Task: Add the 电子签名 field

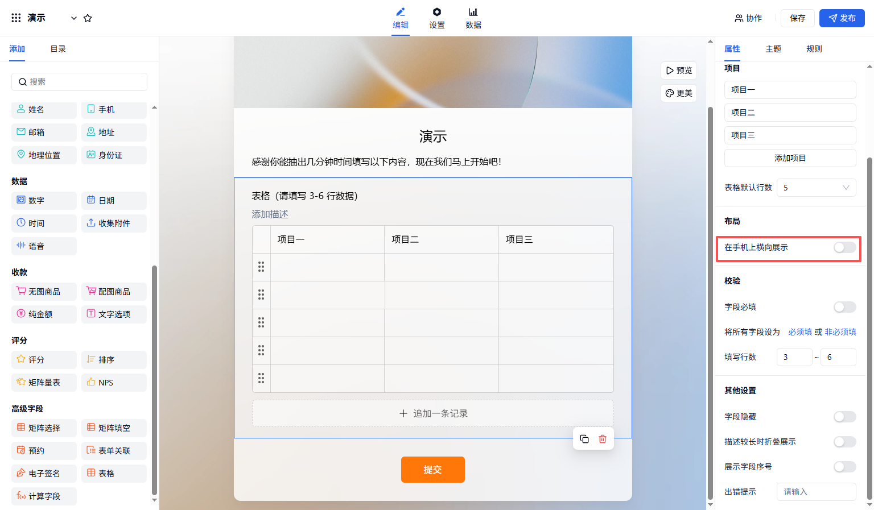Action: click(44, 474)
